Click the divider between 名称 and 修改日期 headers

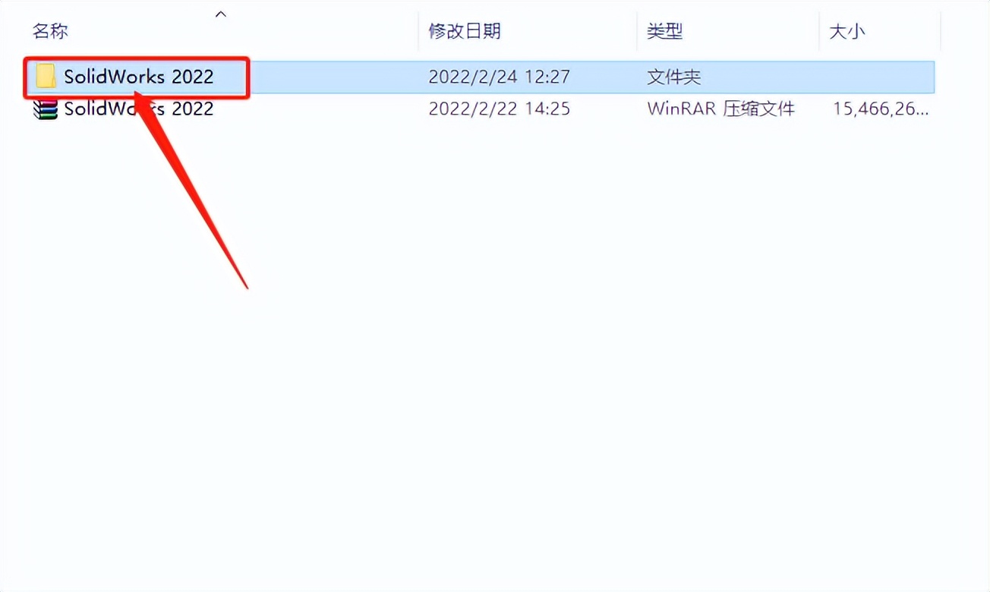tap(418, 31)
